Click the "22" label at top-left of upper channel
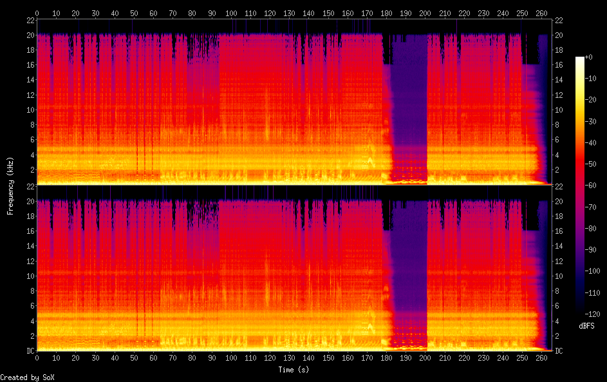The image size is (607, 382). 30,20
